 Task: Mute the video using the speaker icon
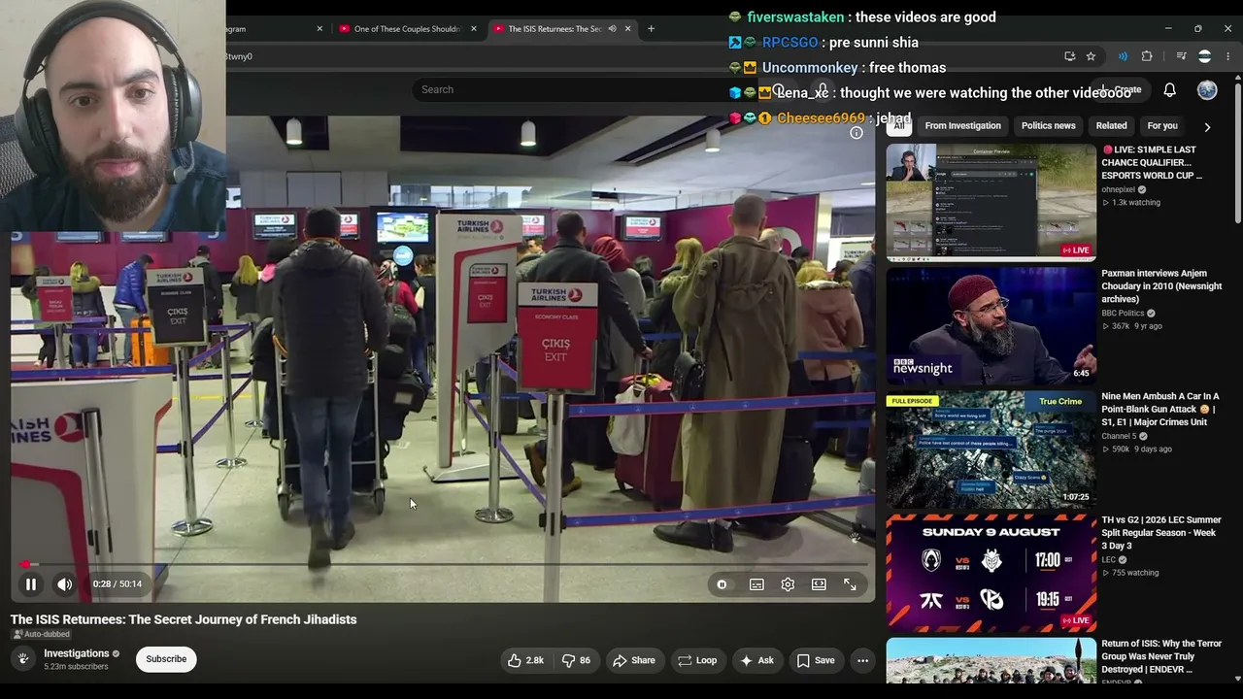64,584
